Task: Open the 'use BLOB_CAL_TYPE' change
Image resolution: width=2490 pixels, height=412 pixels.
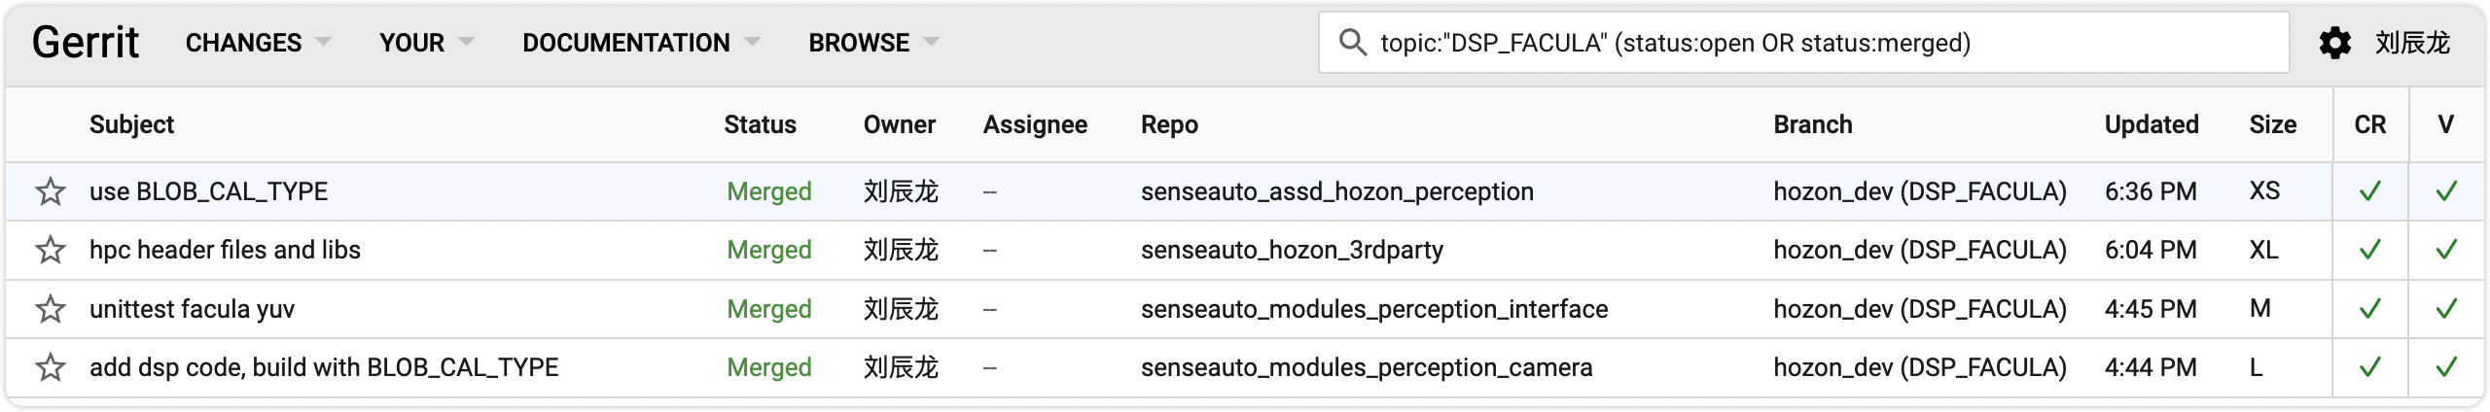Action: (208, 191)
